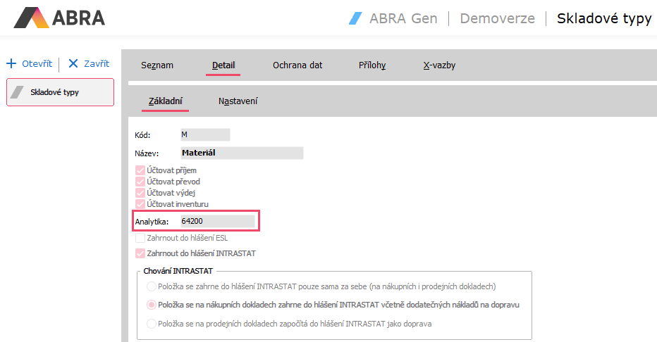
Task: Click the blue ABRA Gen icon
Action: coord(356,18)
